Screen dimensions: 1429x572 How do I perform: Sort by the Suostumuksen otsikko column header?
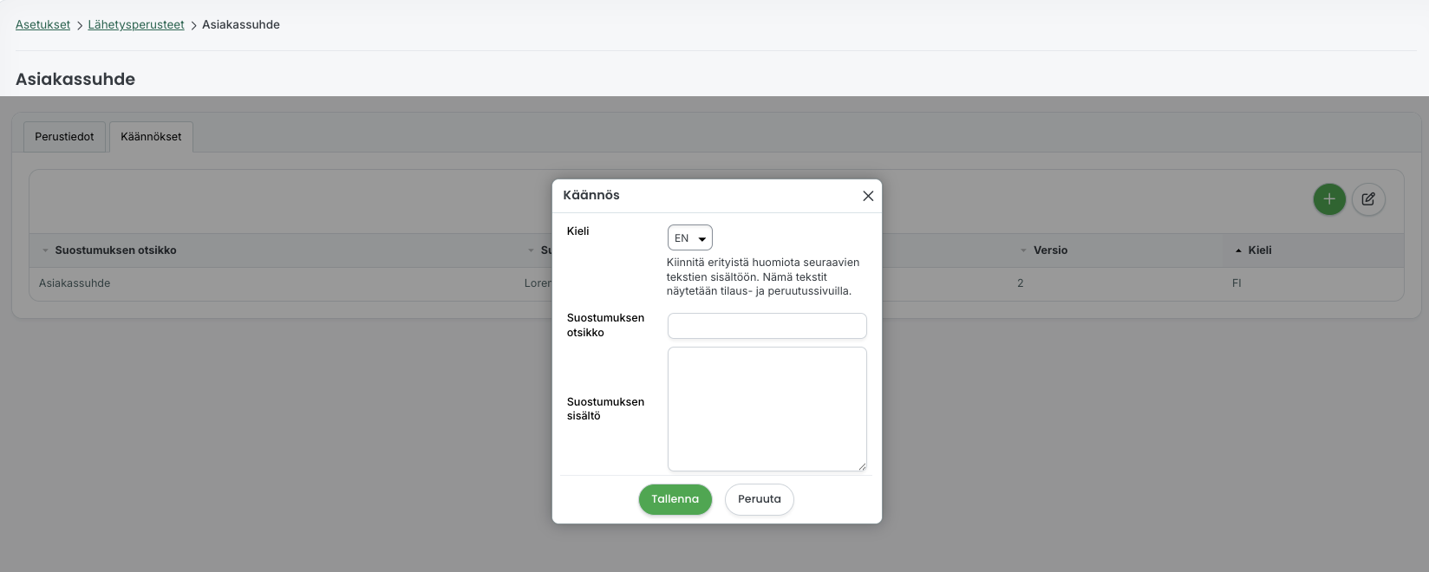click(115, 250)
